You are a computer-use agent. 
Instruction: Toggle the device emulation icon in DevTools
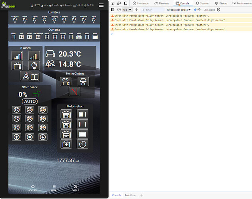tap(119, 3)
